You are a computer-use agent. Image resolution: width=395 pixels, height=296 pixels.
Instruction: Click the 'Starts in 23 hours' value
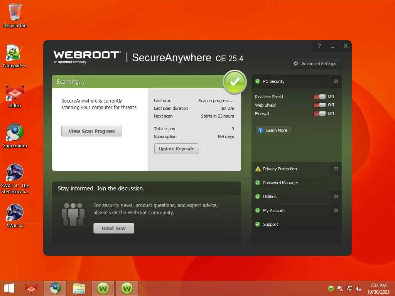(218, 116)
